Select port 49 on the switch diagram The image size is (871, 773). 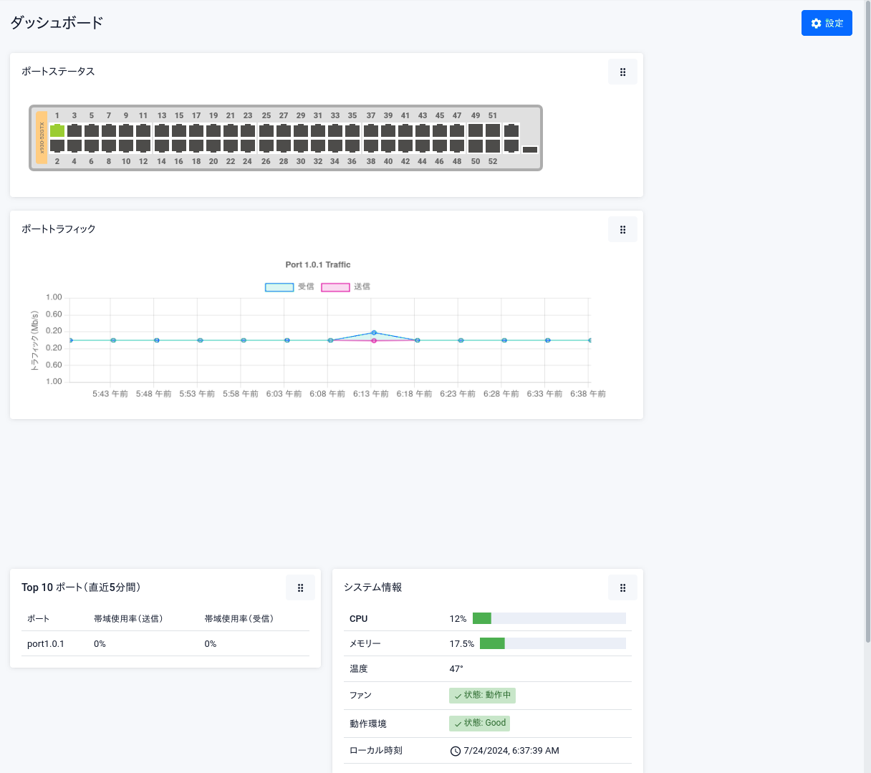tap(476, 130)
